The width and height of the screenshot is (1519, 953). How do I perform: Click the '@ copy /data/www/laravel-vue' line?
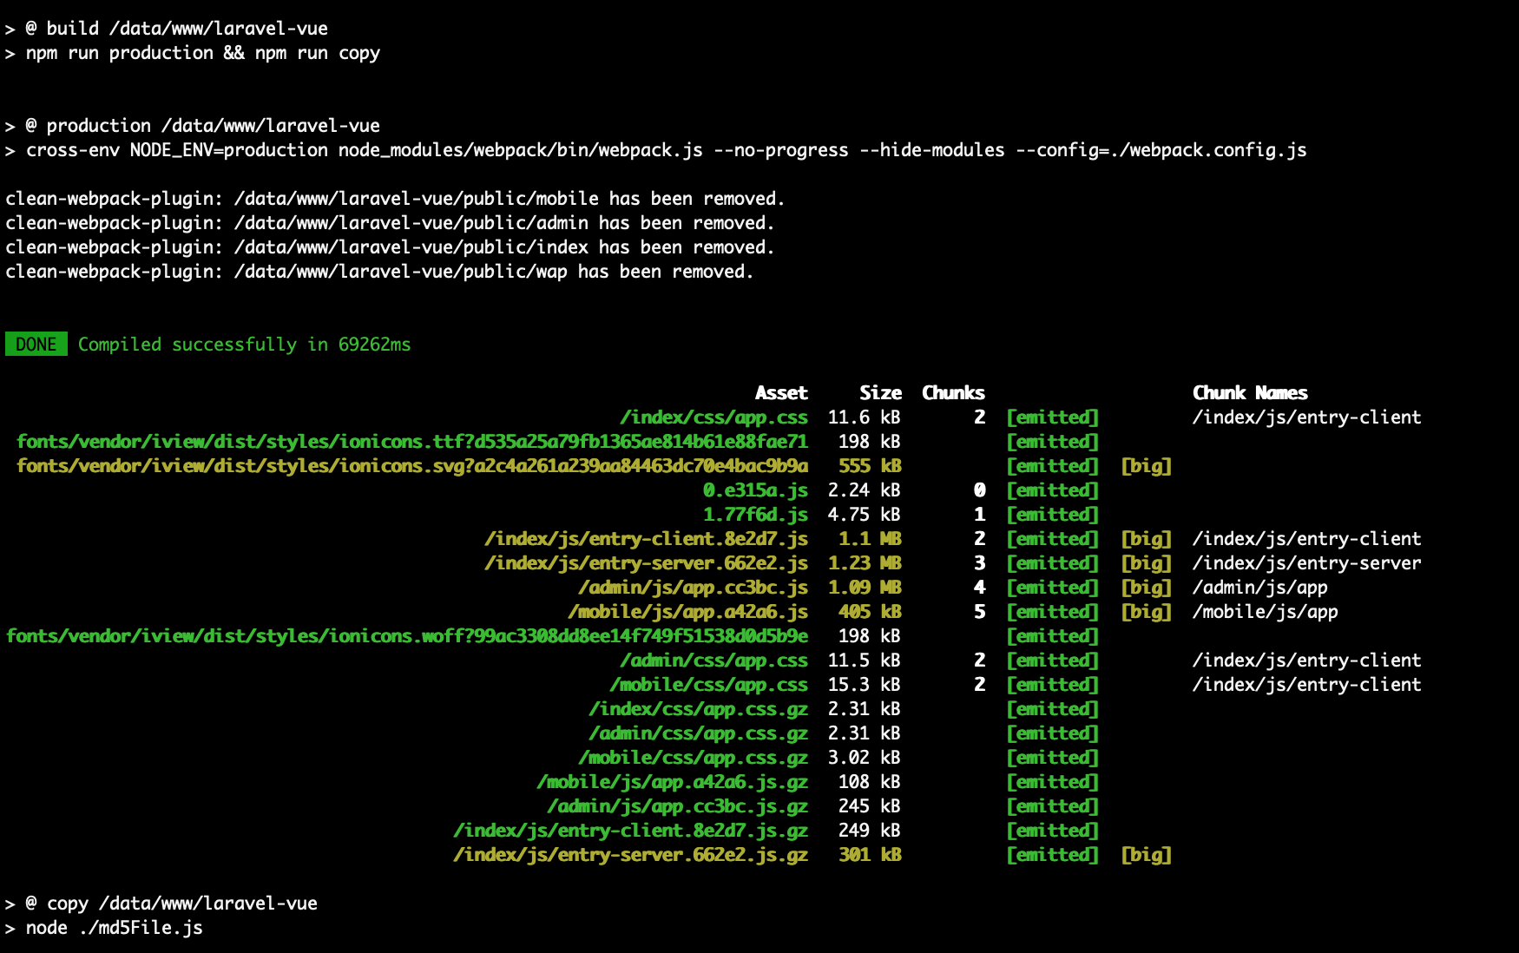[x=161, y=904]
